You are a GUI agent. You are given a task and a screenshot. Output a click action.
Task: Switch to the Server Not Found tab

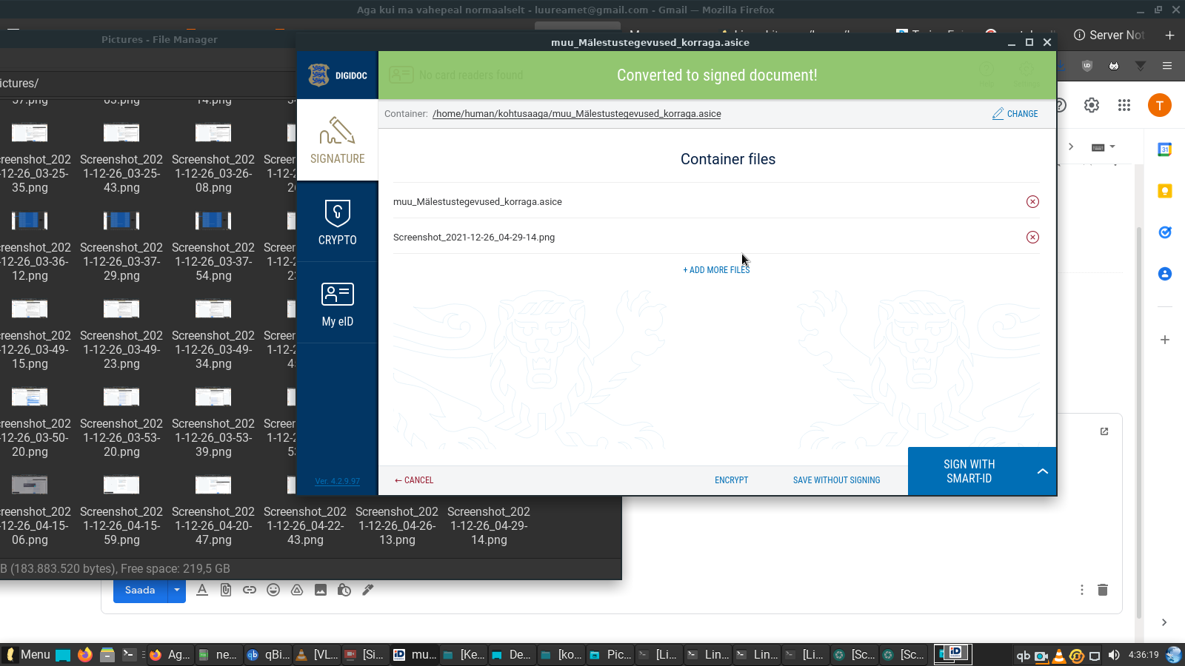point(1109,35)
